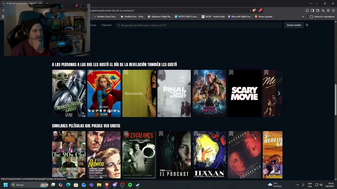Open El Final de Oak Street poster
Image resolution: width=337 pixels, height=189 pixels.
point(174,93)
